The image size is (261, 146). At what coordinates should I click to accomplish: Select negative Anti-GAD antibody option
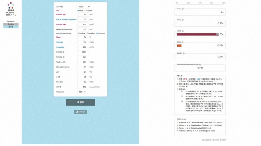(x=87, y=33)
